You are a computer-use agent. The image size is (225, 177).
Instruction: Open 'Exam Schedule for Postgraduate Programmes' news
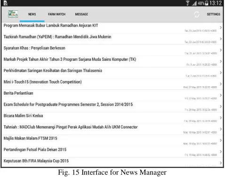click(x=68, y=104)
